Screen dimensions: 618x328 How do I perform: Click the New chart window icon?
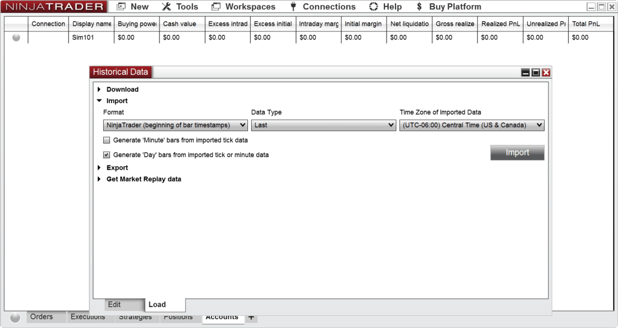[x=122, y=7]
